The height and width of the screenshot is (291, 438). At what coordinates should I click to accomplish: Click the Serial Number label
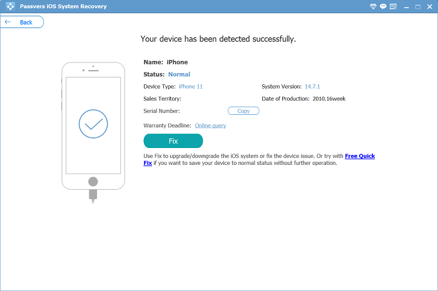161,111
